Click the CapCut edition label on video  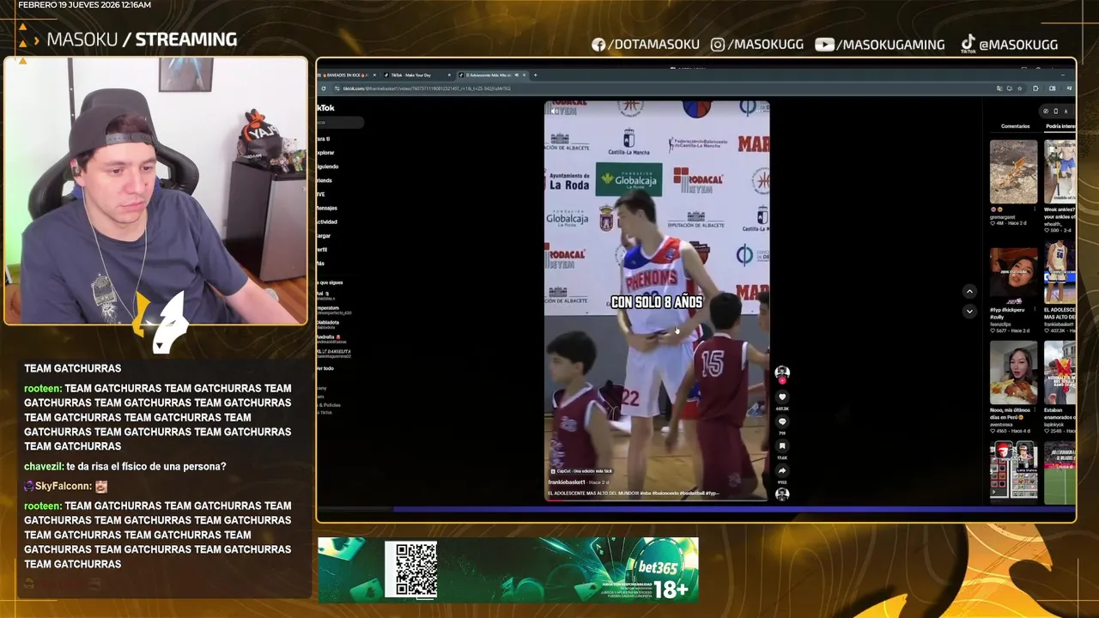coord(581,471)
